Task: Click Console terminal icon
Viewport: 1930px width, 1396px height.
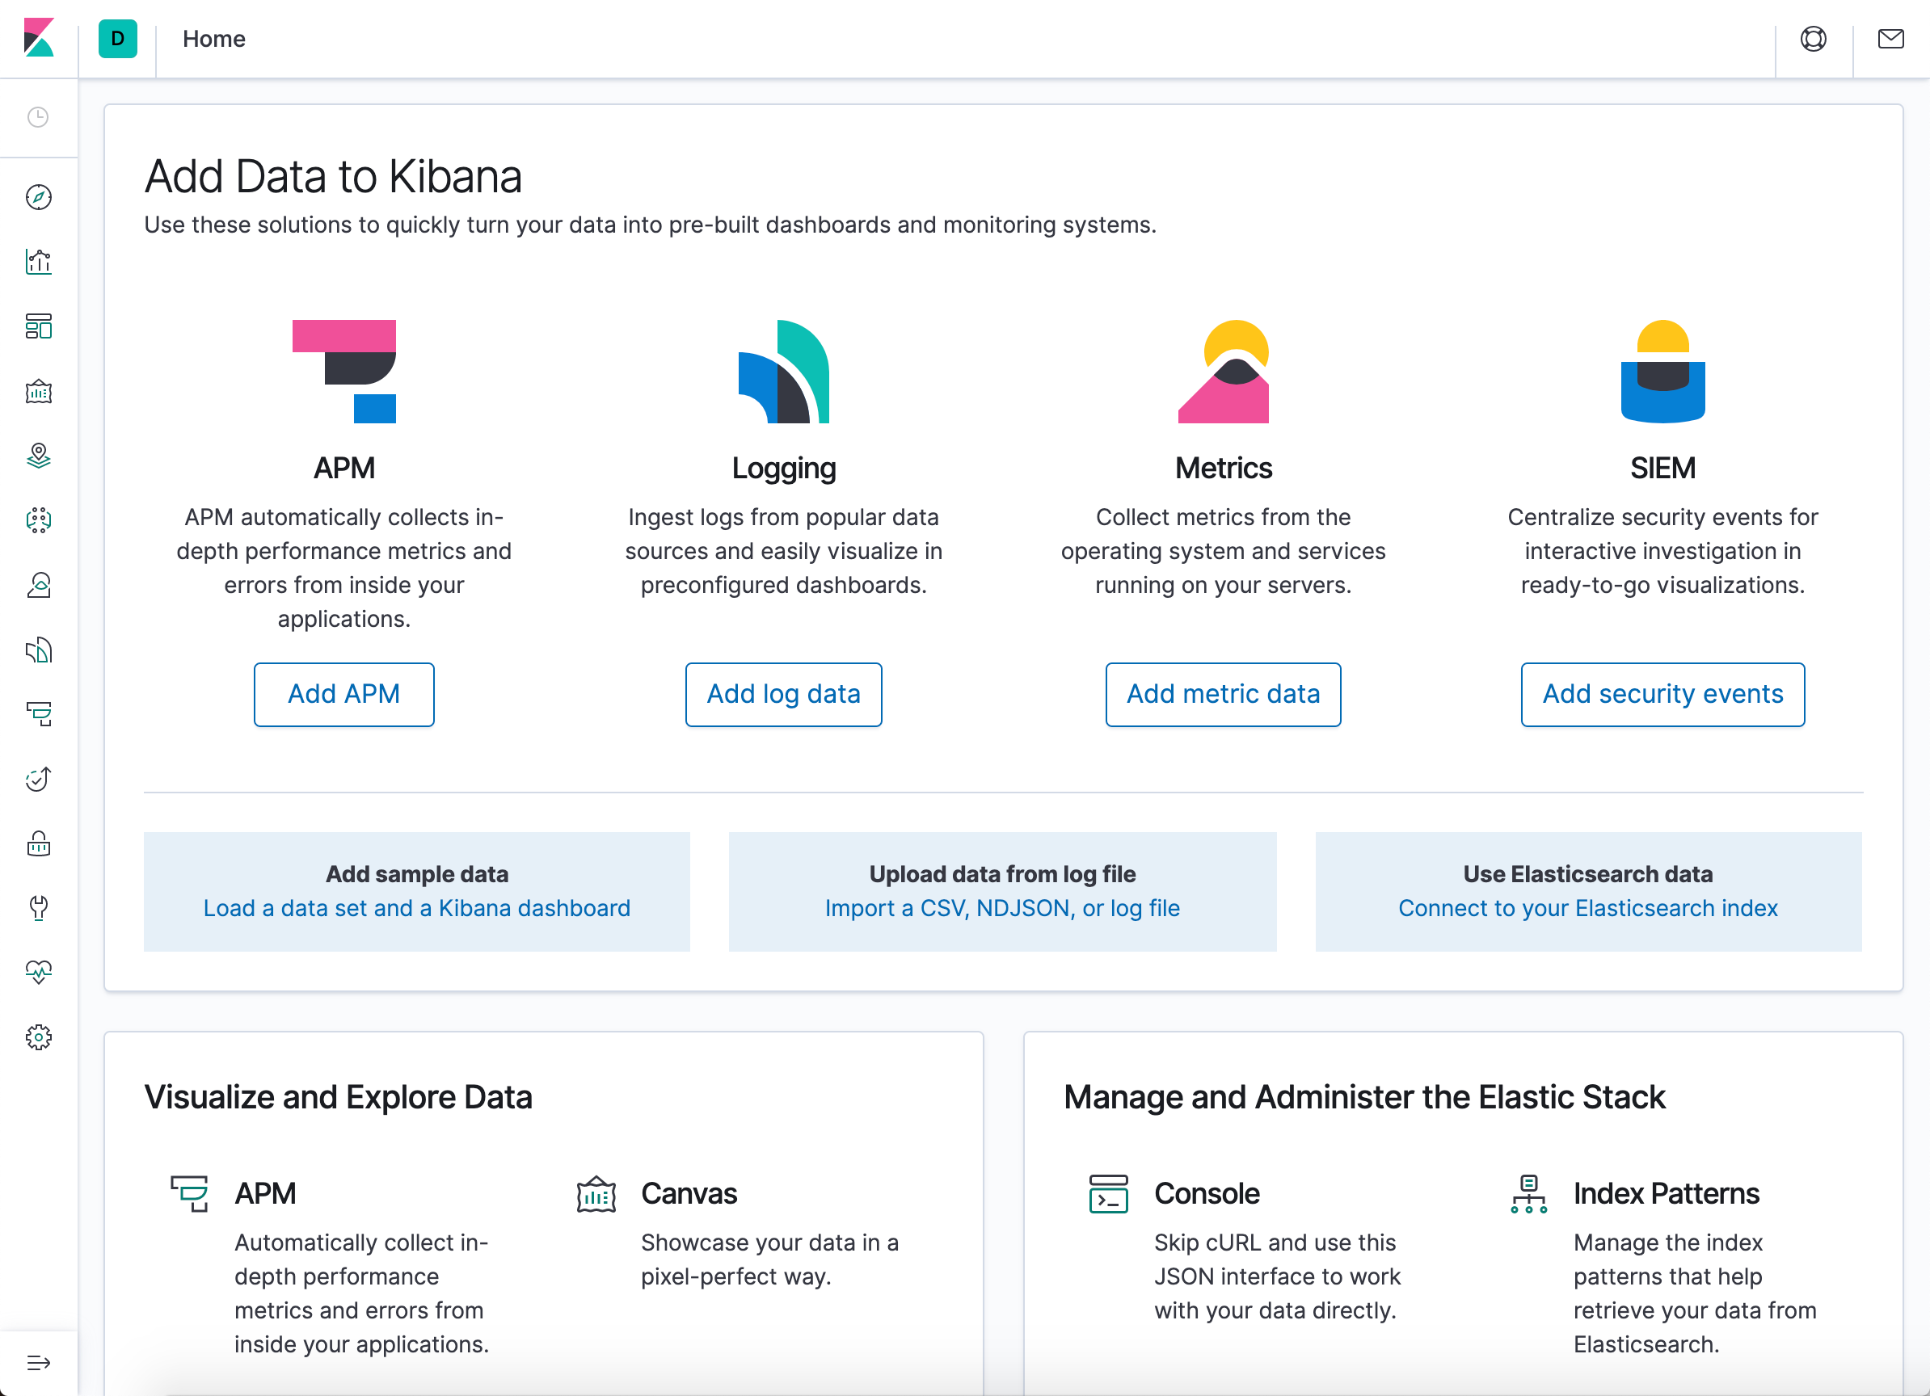Action: point(1109,1193)
